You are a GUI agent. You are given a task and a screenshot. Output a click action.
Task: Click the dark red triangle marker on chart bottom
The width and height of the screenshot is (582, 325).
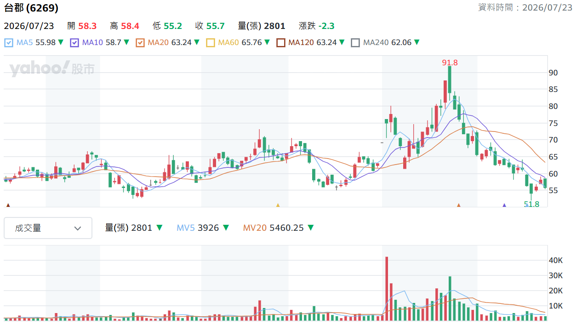(7, 205)
